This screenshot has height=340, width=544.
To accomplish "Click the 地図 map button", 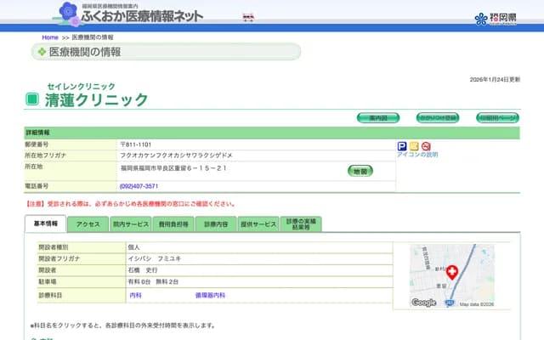I will (x=360, y=171).
